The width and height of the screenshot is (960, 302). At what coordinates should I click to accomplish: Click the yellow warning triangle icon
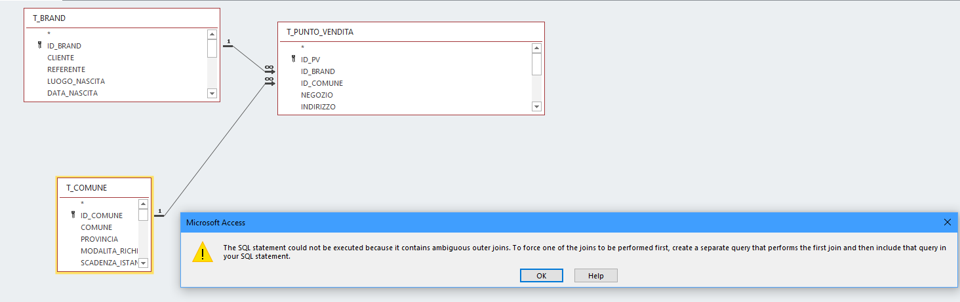(x=203, y=252)
